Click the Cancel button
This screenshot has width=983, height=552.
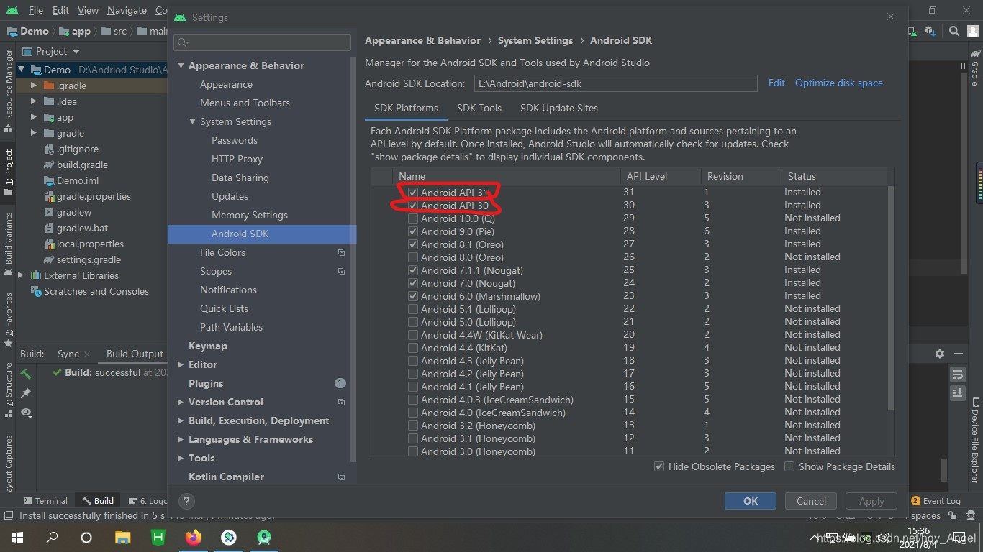811,501
